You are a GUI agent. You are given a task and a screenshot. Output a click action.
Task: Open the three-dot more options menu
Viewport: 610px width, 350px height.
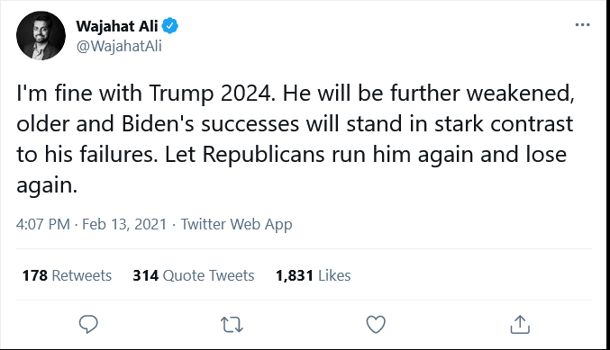pyautogui.click(x=582, y=25)
